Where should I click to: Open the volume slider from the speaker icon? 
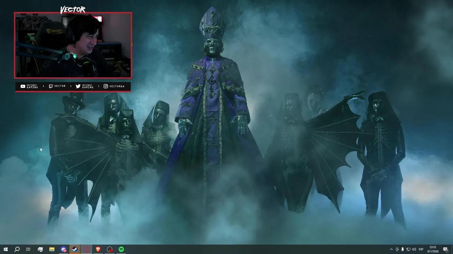[x=414, y=249]
